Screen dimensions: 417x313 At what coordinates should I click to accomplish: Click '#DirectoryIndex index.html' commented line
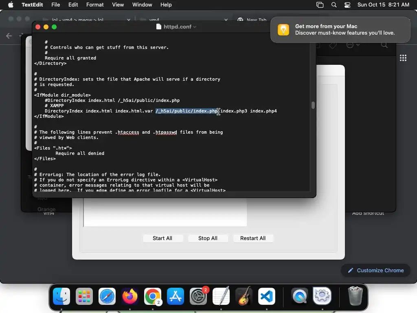(x=112, y=100)
